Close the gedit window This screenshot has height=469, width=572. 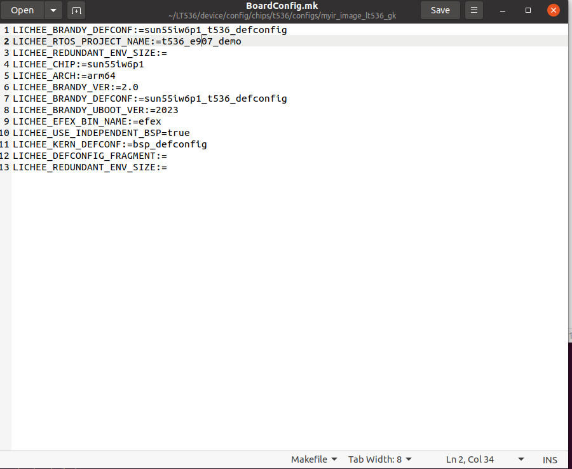pos(554,10)
